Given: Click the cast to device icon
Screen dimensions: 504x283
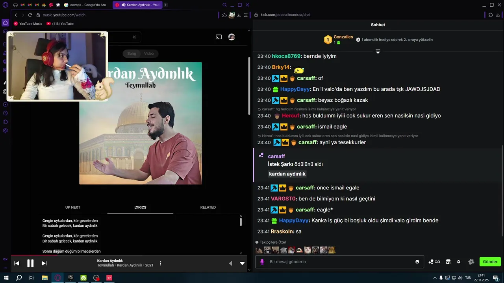Looking at the screenshot, I should (x=219, y=37).
